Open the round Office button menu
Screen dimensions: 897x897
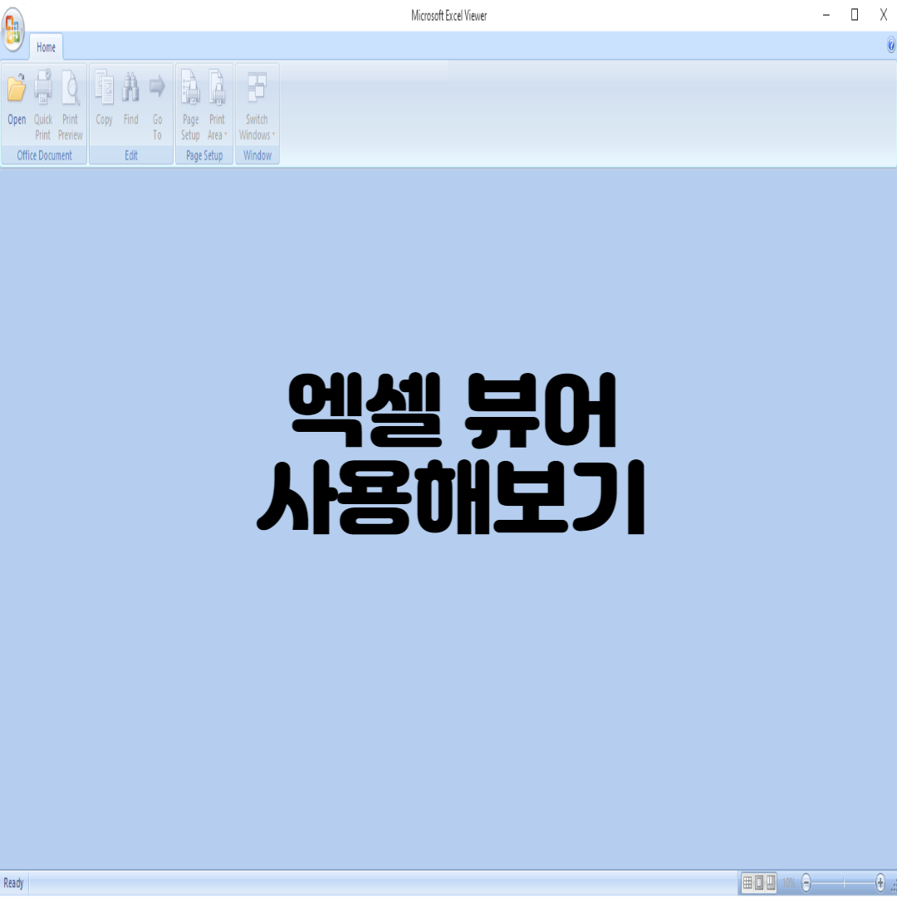(13, 28)
